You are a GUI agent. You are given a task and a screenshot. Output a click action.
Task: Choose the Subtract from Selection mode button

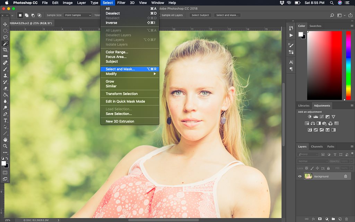point(33,15)
